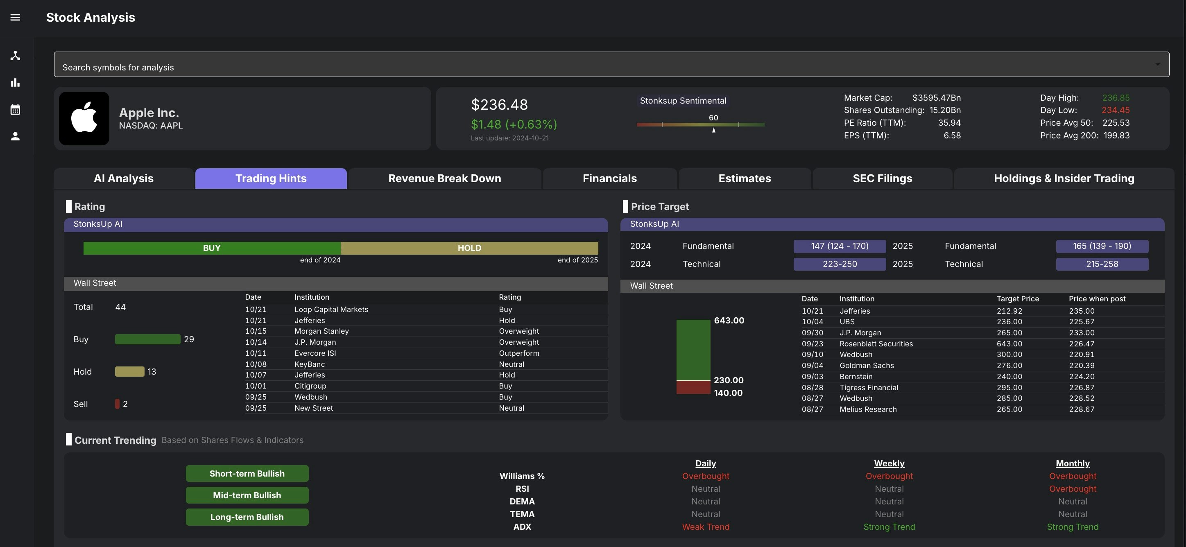Image resolution: width=1186 pixels, height=547 pixels.
Task: Click the network hub sidebar icon
Action: tap(15, 56)
